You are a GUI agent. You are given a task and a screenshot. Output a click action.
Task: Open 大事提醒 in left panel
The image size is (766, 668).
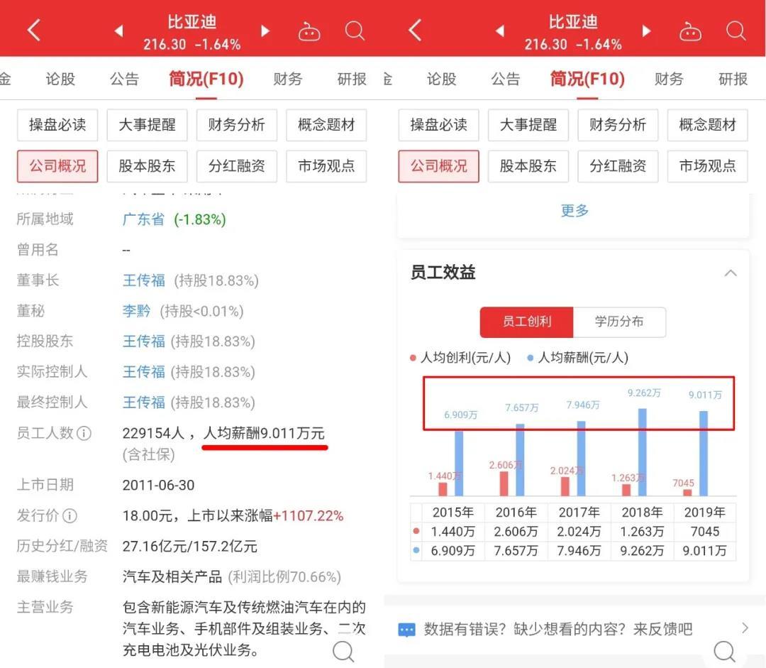147,125
